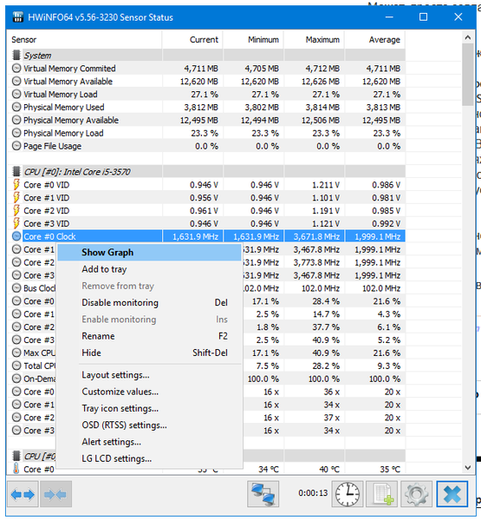Open OSD (RTSS) settings... entry

click(x=149, y=425)
